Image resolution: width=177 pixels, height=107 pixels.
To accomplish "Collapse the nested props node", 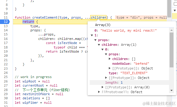I will [x=106, y=54].
